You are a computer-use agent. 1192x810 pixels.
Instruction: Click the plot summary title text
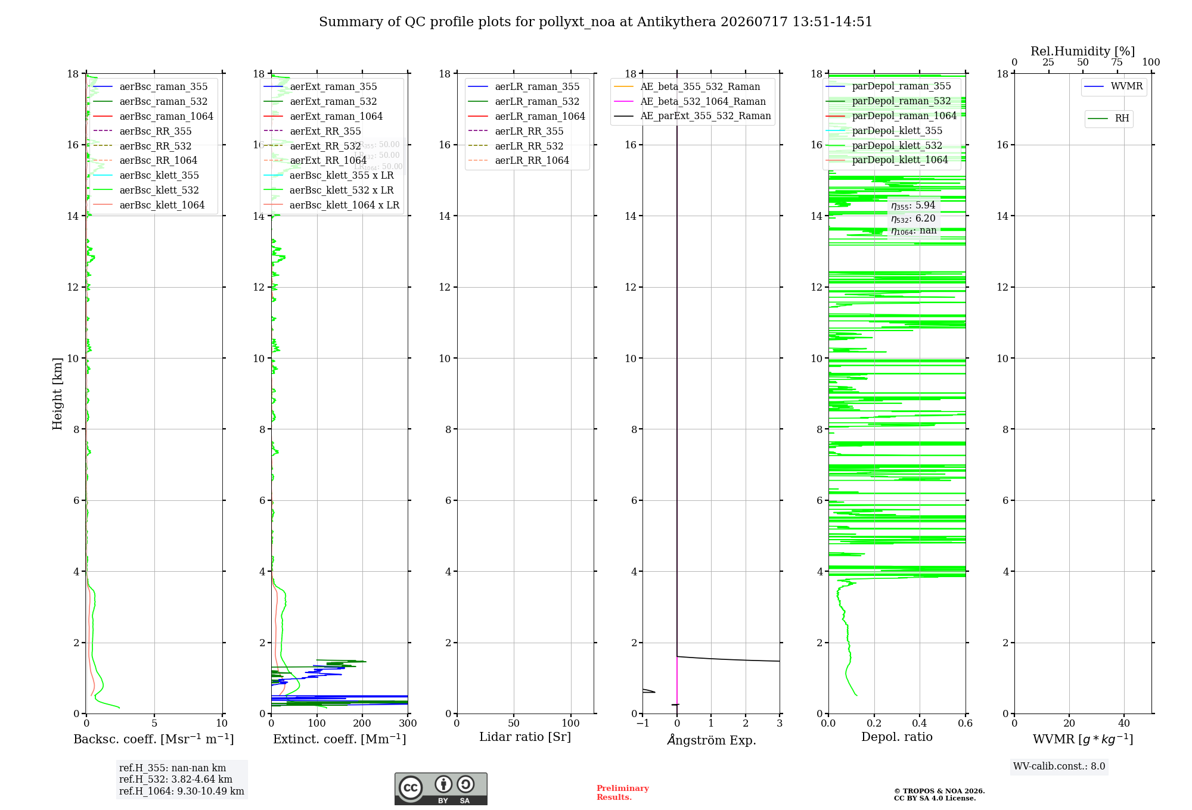(595, 22)
